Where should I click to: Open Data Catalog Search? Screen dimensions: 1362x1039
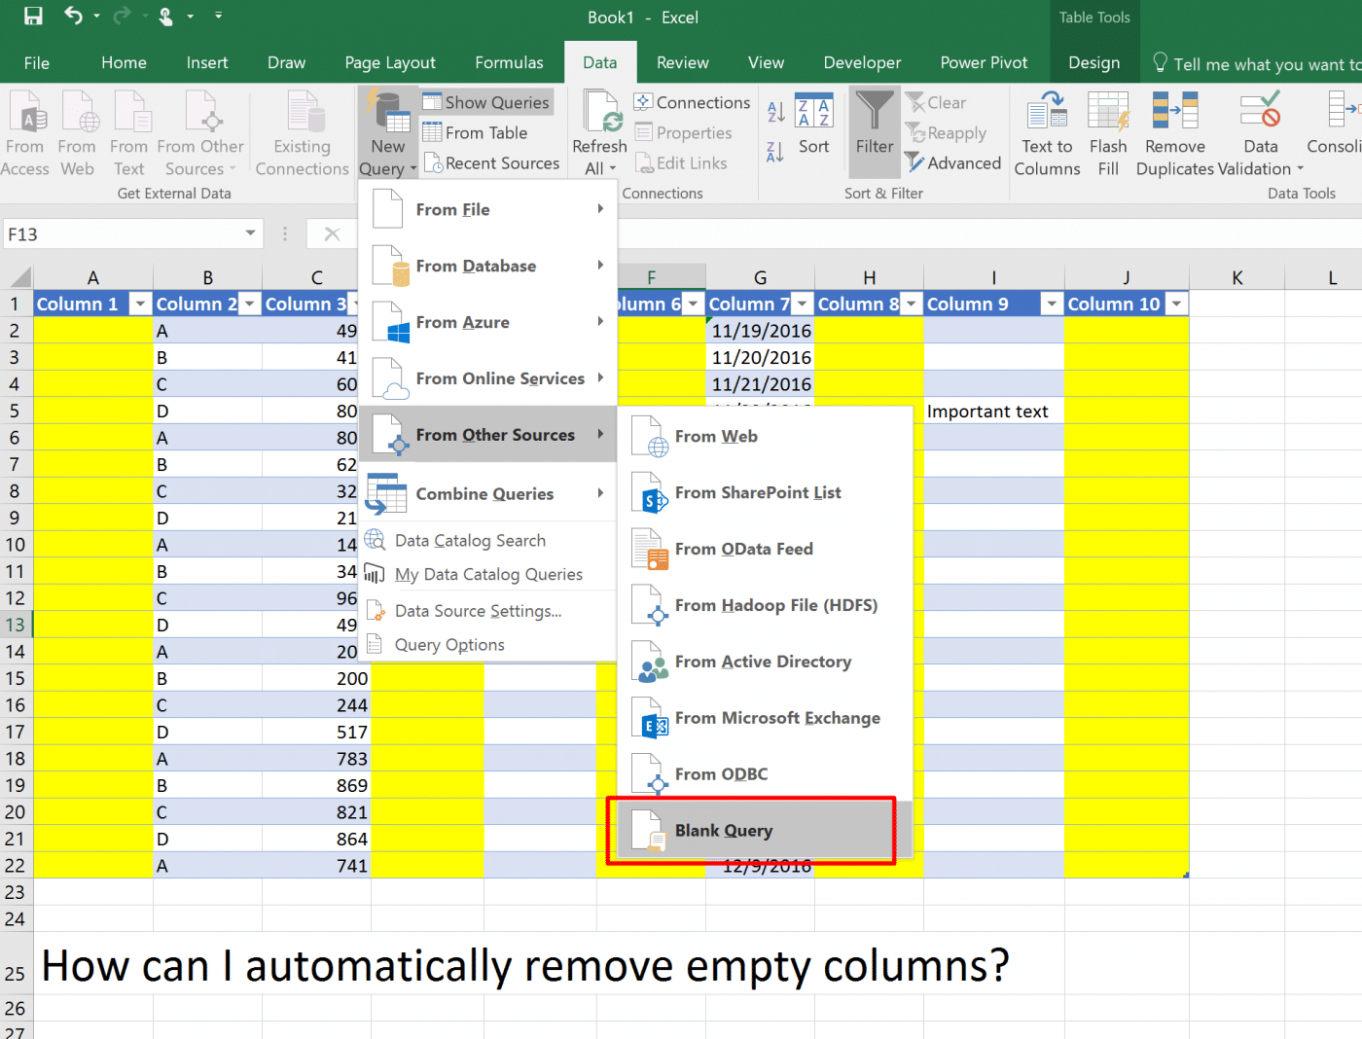487,540
